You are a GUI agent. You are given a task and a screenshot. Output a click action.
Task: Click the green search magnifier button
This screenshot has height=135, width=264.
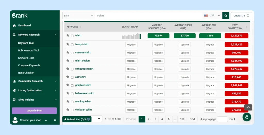coord(226,16)
